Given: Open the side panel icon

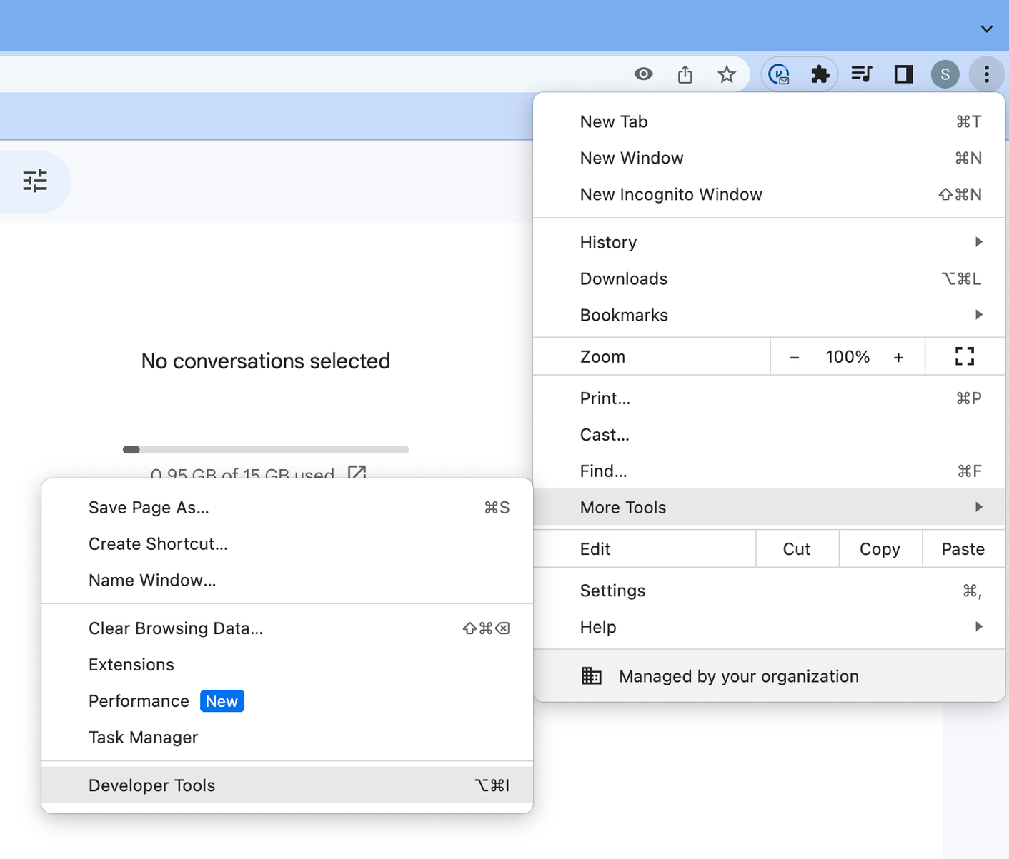Looking at the screenshot, I should (903, 74).
